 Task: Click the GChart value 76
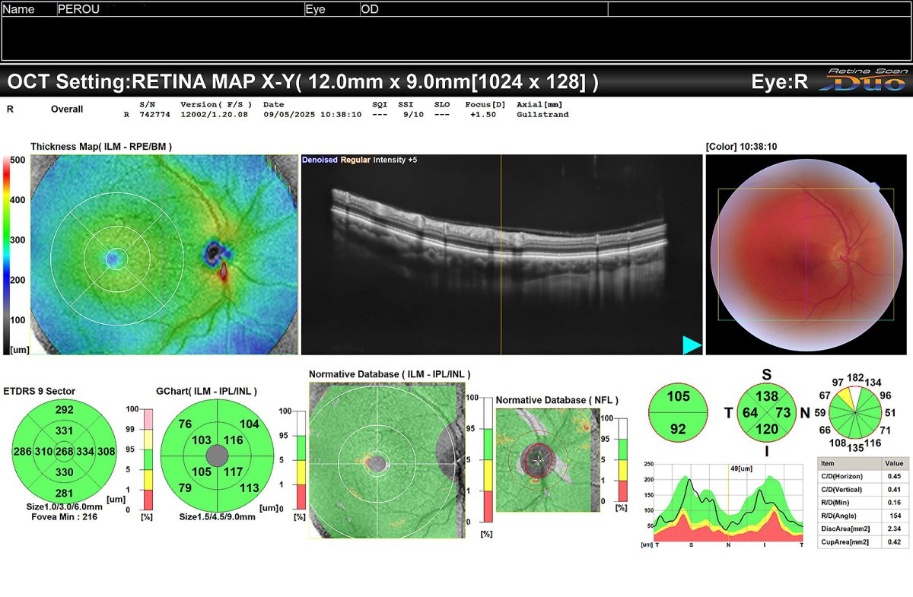pos(185,424)
